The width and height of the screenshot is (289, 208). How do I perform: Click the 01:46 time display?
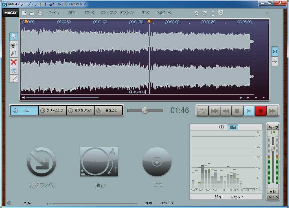tap(180, 110)
